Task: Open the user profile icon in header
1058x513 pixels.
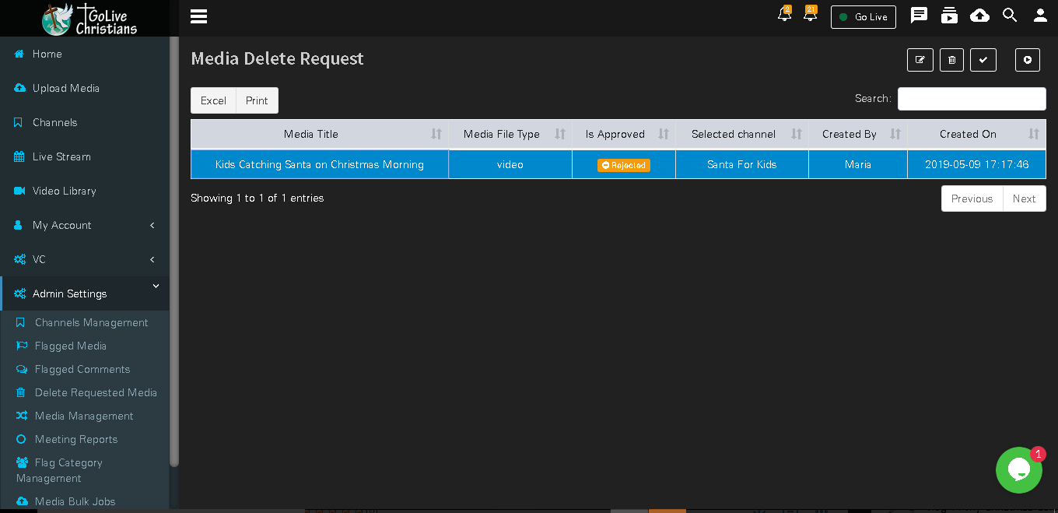Action: [1040, 16]
